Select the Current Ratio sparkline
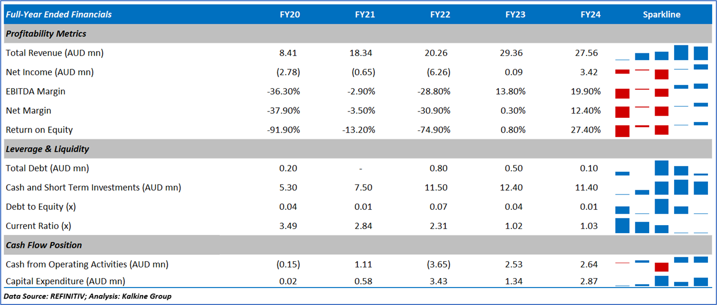The height and width of the screenshot is (305, 717). click(x=661, y=226)
